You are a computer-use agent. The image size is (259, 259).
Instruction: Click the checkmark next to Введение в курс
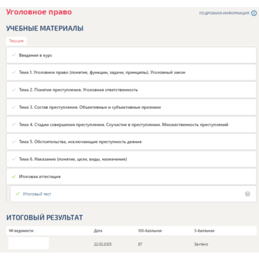[14, 55]
